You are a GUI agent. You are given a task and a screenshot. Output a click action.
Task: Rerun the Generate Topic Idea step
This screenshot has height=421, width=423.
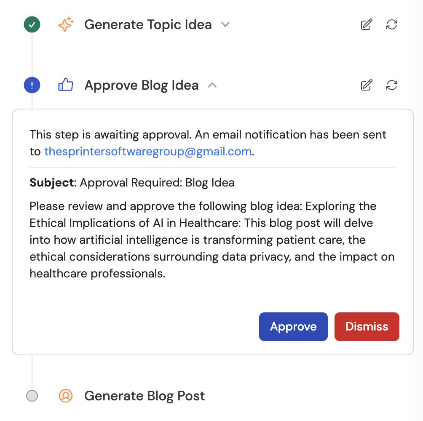[392, 25]
